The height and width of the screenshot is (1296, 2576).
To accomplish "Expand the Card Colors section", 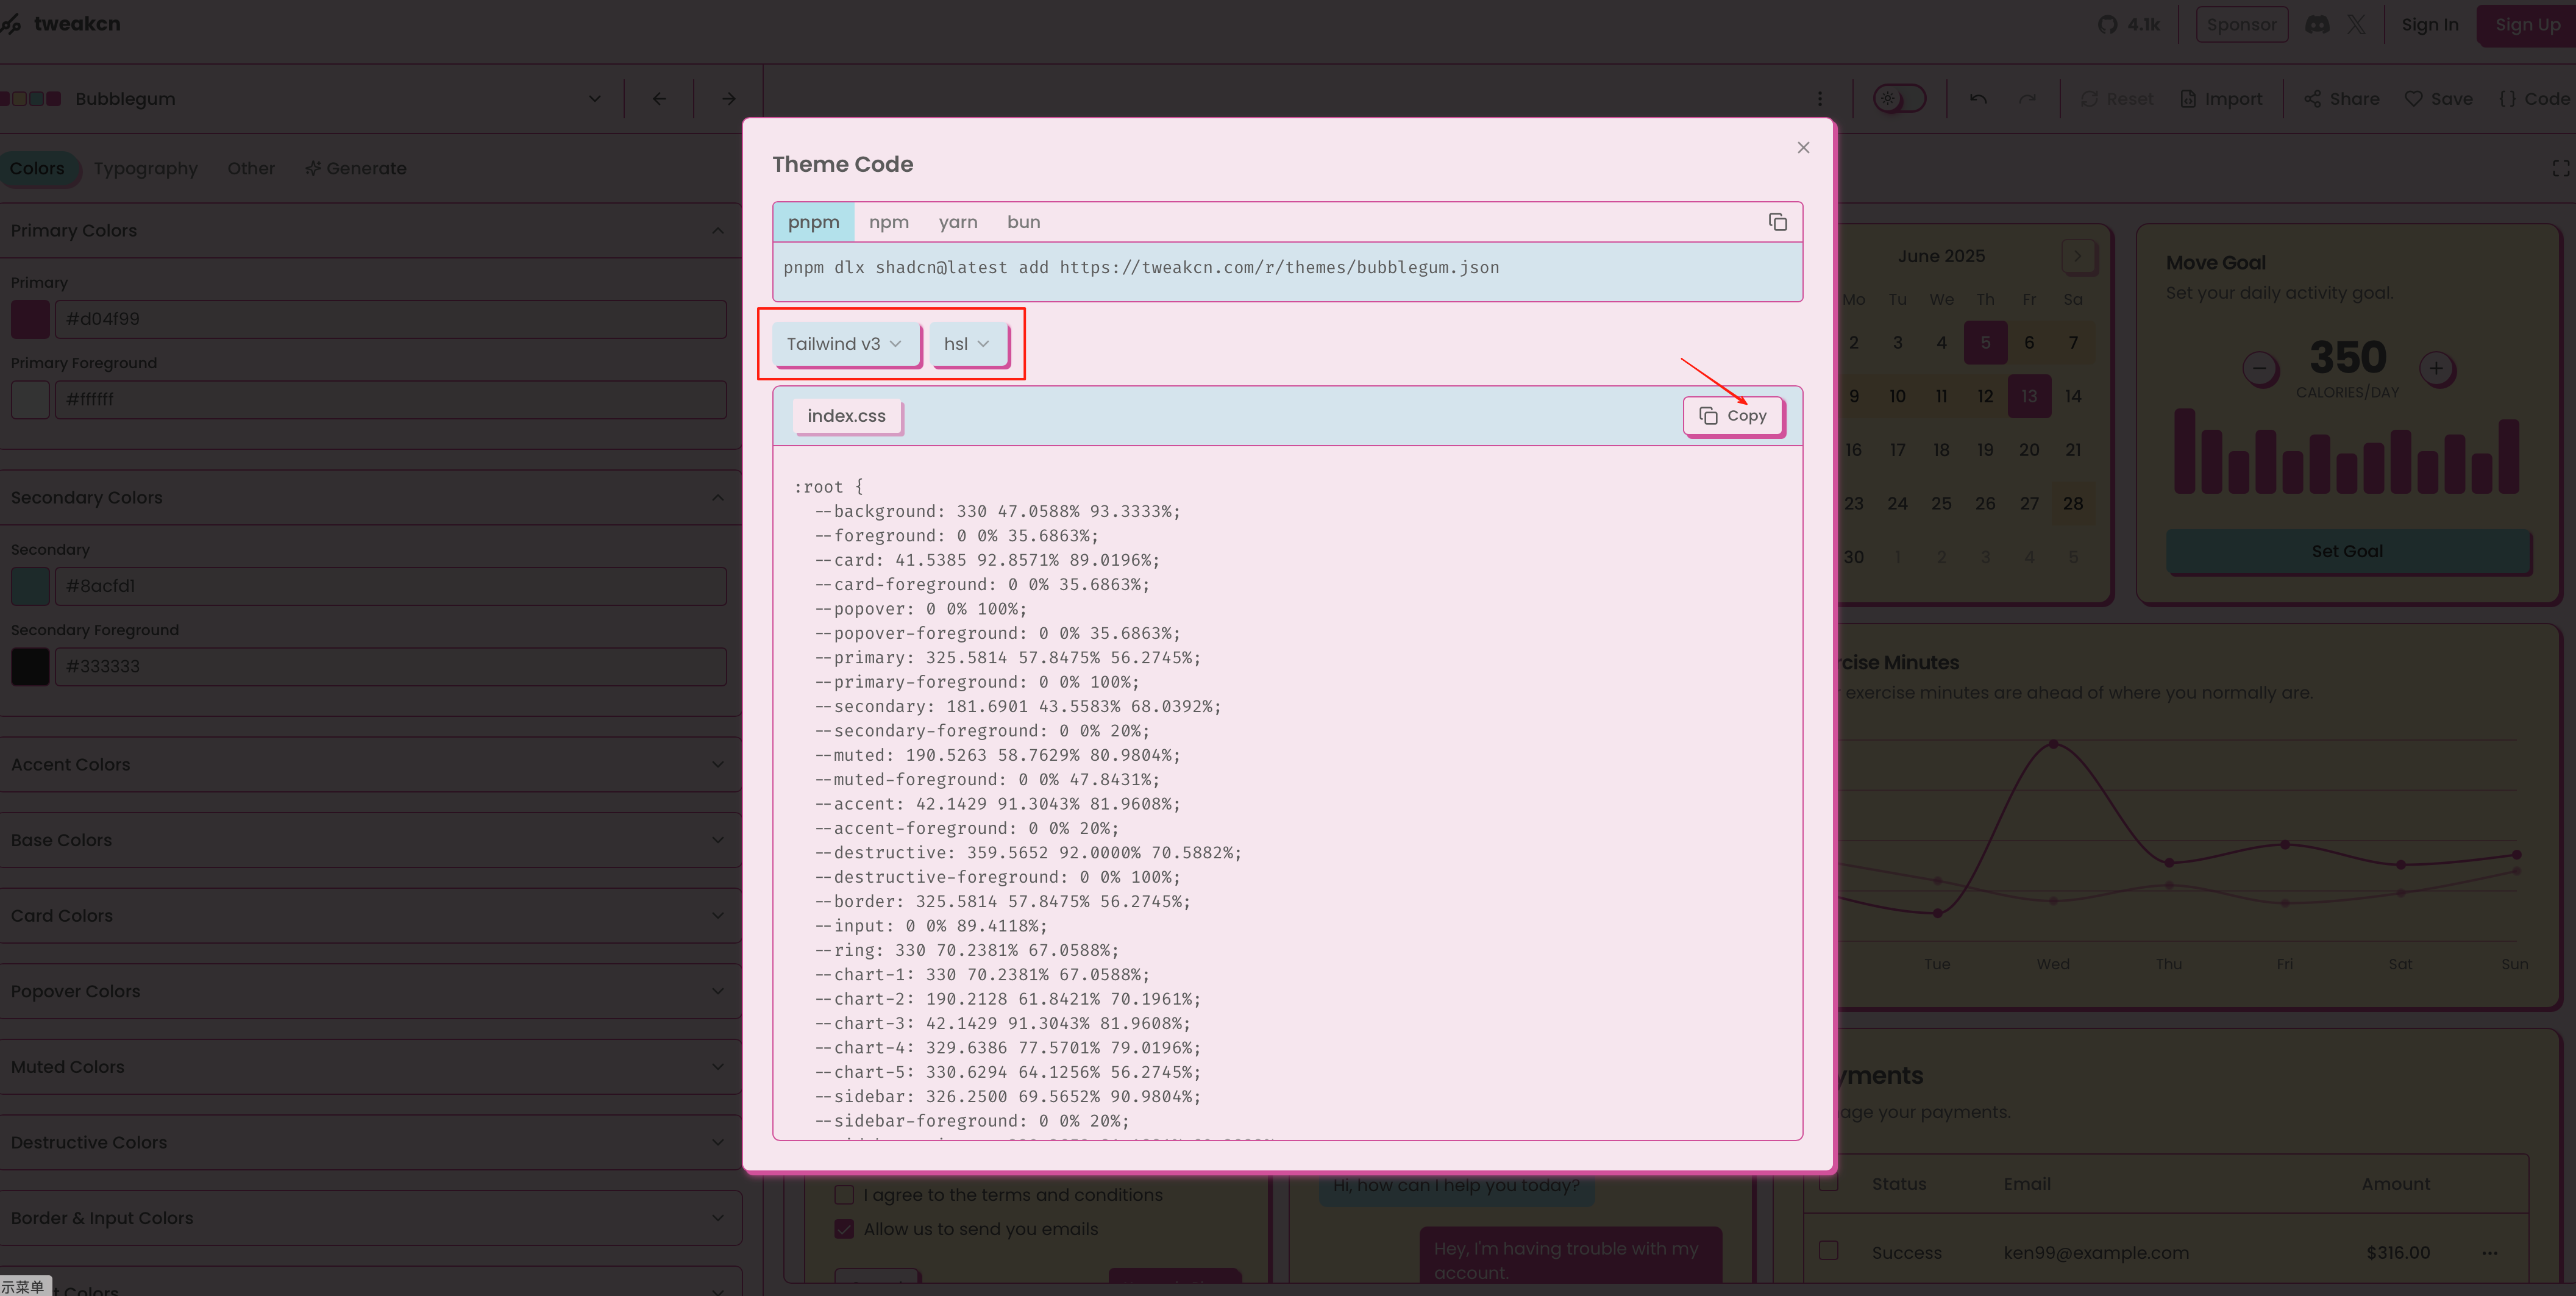I will (x=370, y=916).
